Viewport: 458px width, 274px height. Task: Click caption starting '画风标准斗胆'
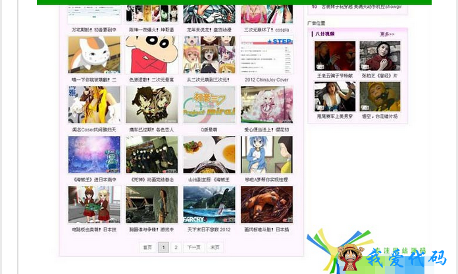pyautogui.click(x=267, y=229)
